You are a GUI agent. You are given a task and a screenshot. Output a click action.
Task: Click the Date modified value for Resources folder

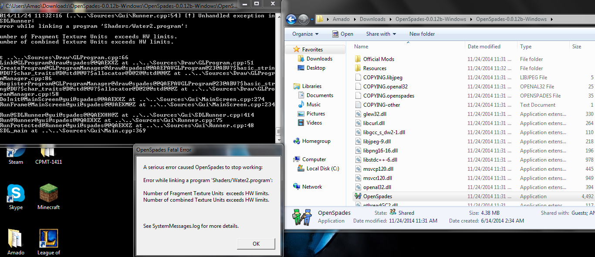pyautogui.click(x=490, y=68)
